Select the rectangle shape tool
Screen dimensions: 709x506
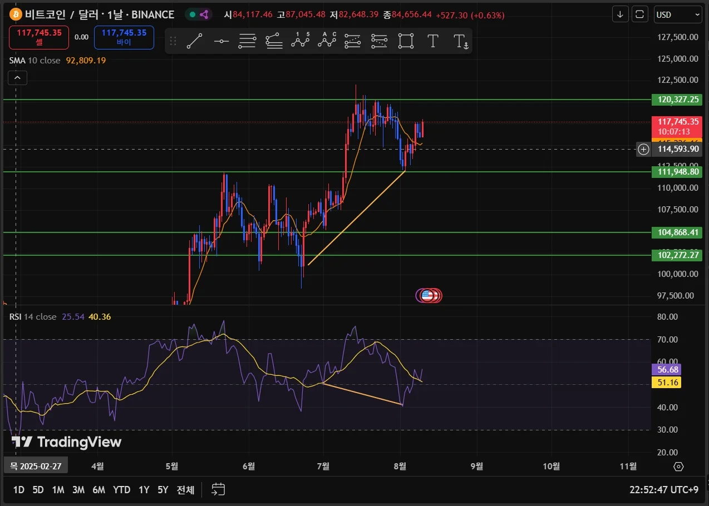406,41
